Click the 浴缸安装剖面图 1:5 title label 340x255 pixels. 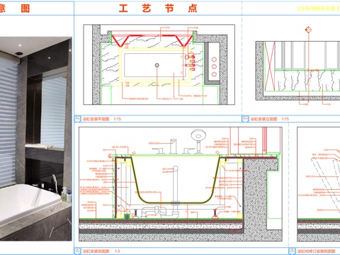101,251
